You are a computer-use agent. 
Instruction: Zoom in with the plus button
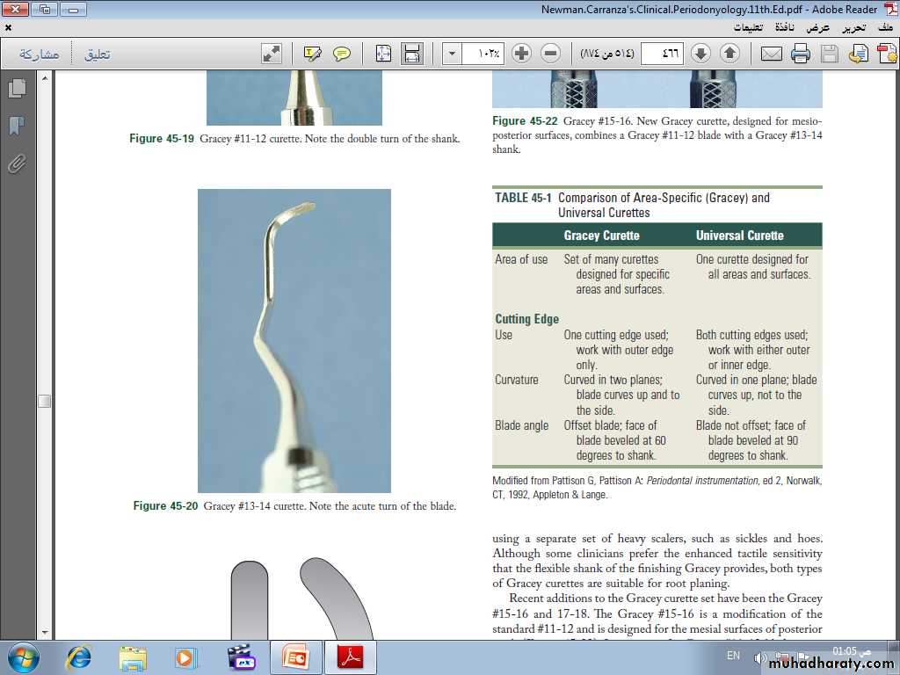pos(522,54)
